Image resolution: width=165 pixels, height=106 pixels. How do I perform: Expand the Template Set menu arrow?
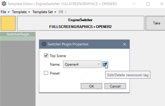(55, 12)
